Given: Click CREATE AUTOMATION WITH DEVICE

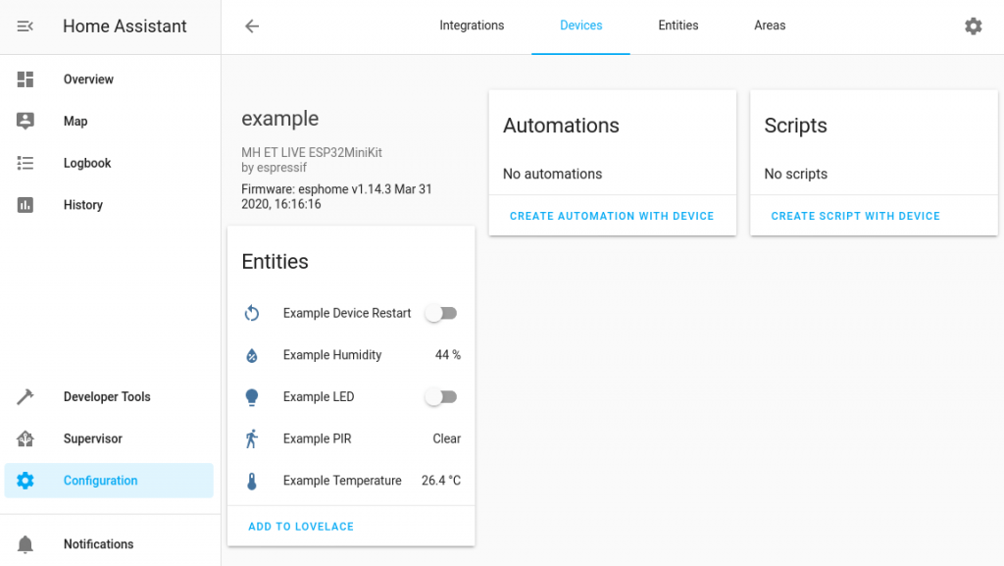Looking at the screenshot, I should (x=612, y=215).
